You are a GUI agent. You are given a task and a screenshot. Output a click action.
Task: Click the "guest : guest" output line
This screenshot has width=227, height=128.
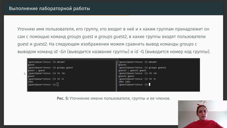(36, 70)
